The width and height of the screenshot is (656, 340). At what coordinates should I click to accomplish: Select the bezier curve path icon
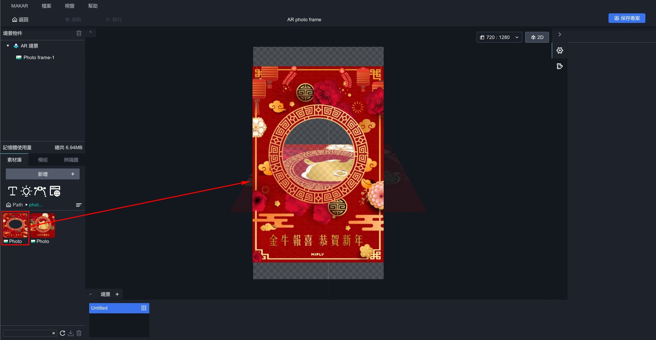point(40,191)
